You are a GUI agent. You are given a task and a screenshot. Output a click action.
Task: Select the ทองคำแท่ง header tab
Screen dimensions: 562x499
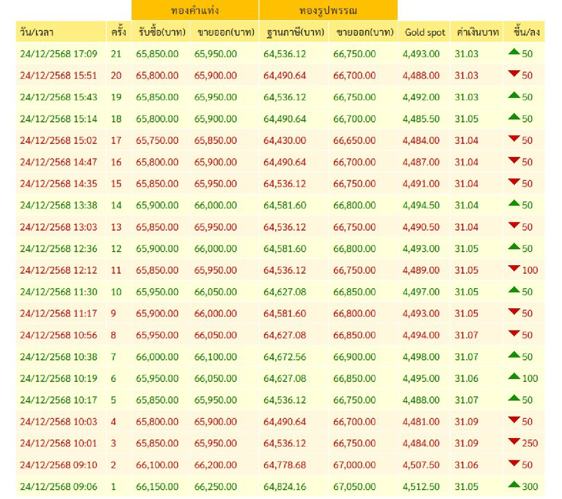[195, 10]
